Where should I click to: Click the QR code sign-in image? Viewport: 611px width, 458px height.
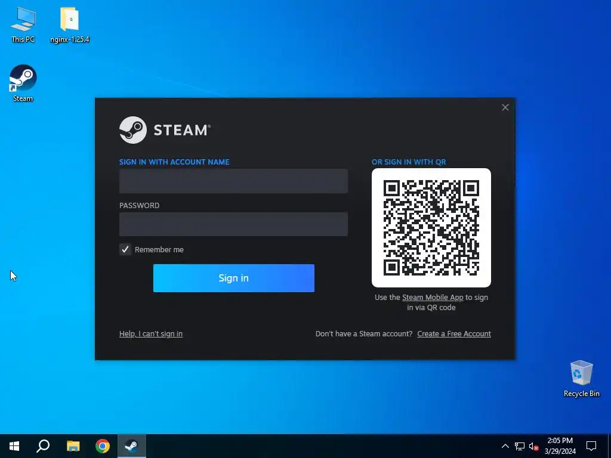(431, 228)
